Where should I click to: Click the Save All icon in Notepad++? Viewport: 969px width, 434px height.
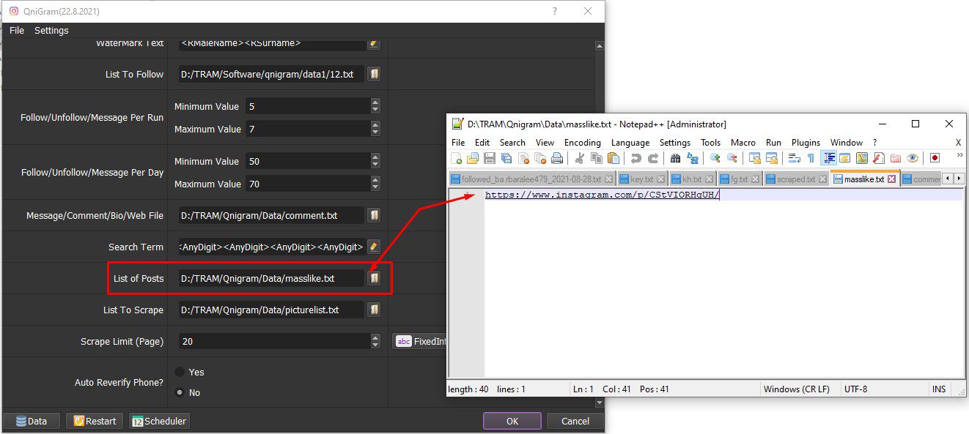point(506,158)
